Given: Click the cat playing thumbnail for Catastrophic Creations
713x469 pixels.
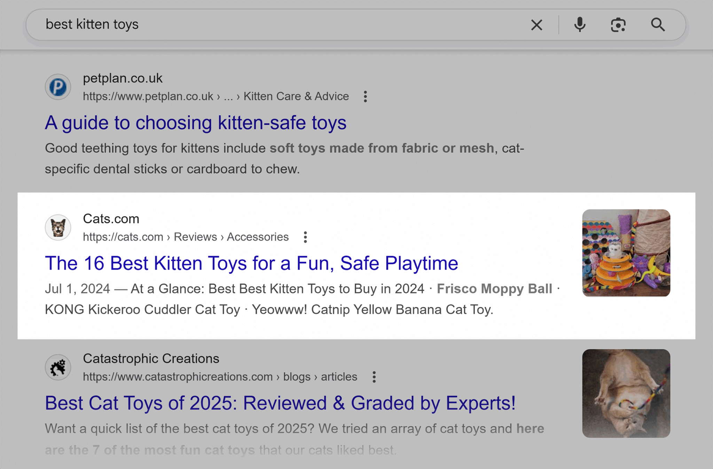Looking at the screenshot, I should point(626,393).
